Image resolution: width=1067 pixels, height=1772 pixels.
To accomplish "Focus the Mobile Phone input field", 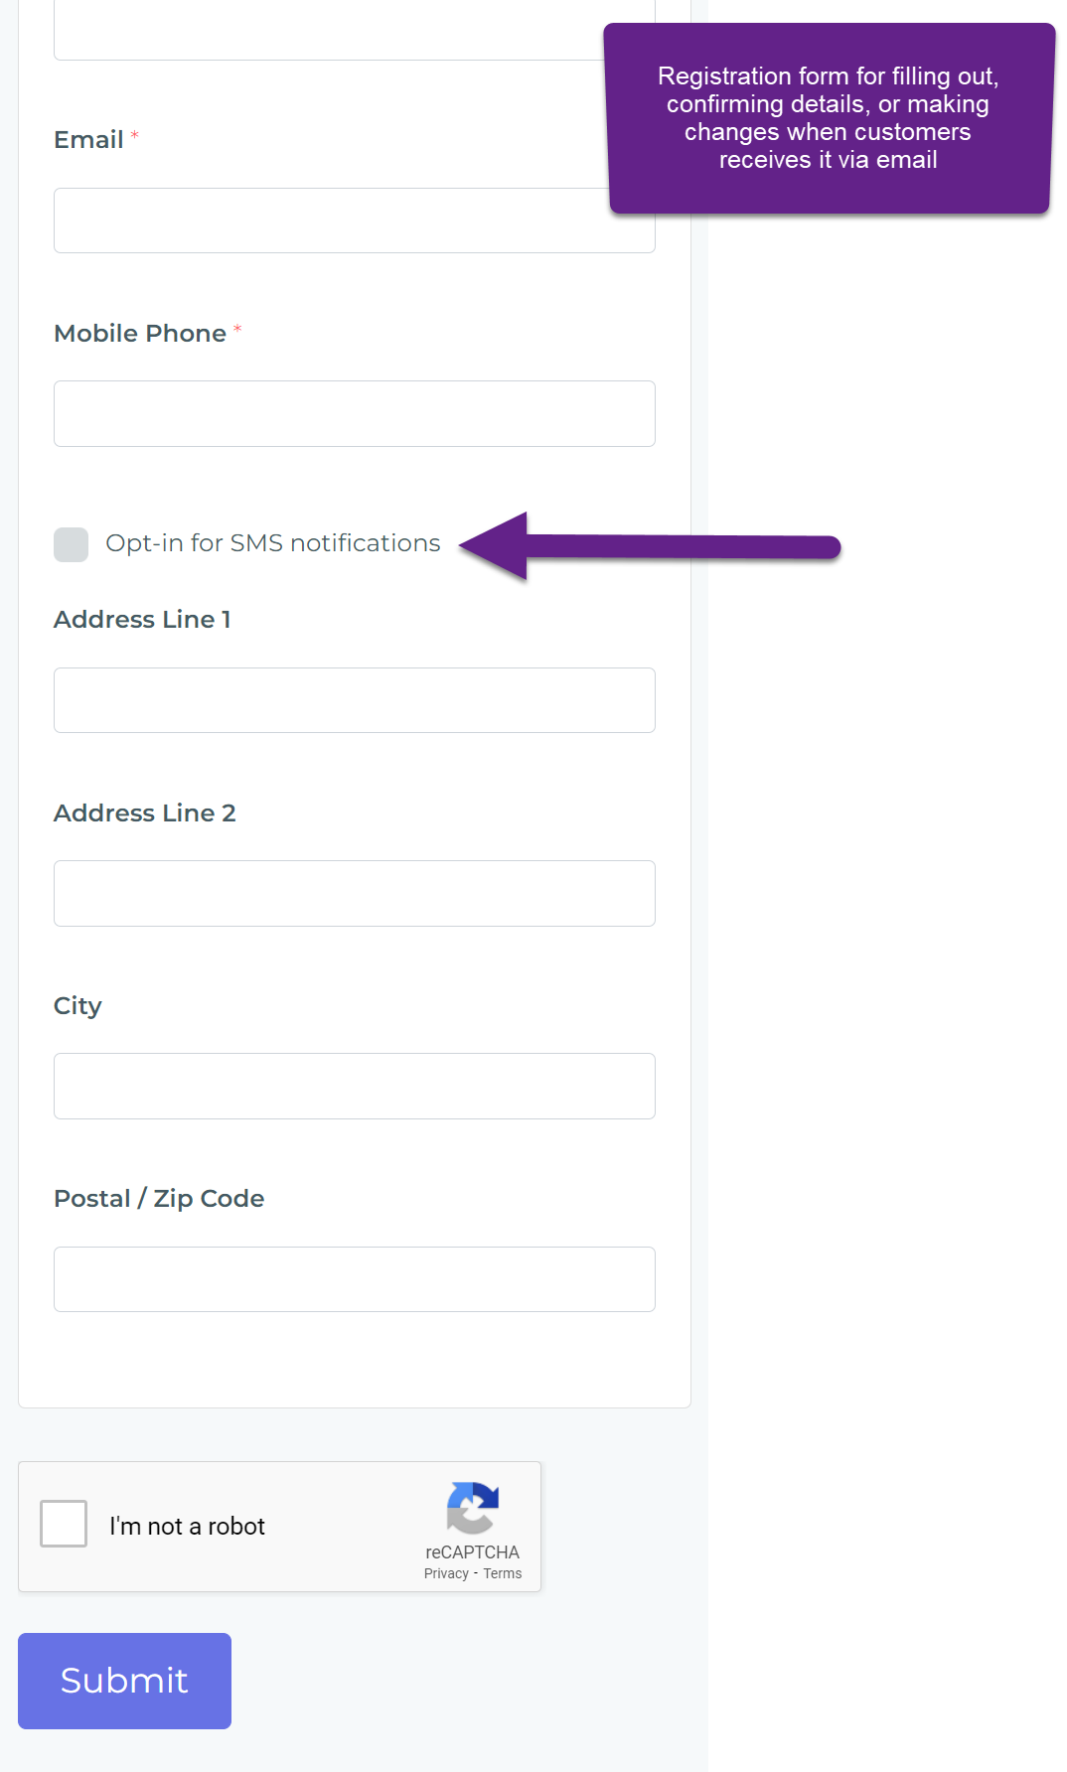I will [x=355, y=413].
